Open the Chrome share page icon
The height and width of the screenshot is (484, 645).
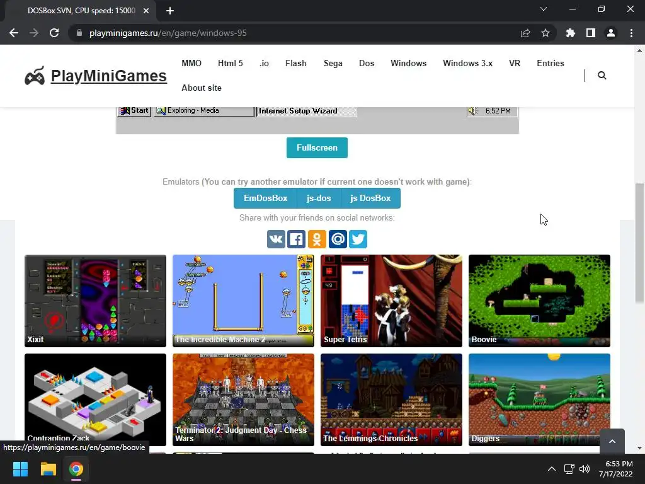(525, 33)
